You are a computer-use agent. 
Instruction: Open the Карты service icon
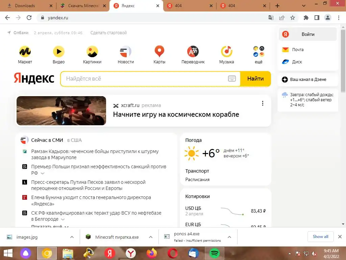pos(159,51)
